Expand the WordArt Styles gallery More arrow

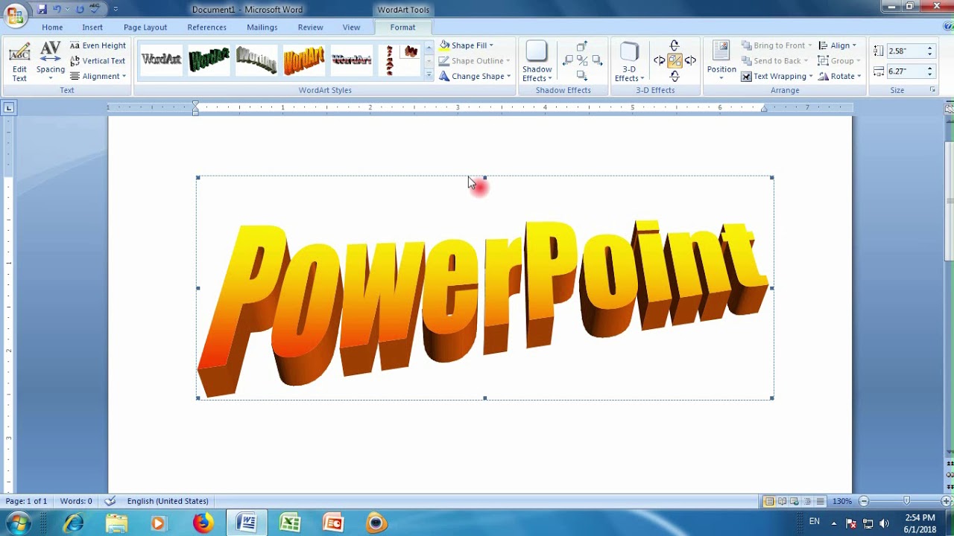(429, 75)
